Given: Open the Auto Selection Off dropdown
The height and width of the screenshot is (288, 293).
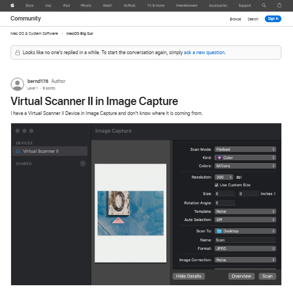Looking at the screenshot, I should [245, 220].
